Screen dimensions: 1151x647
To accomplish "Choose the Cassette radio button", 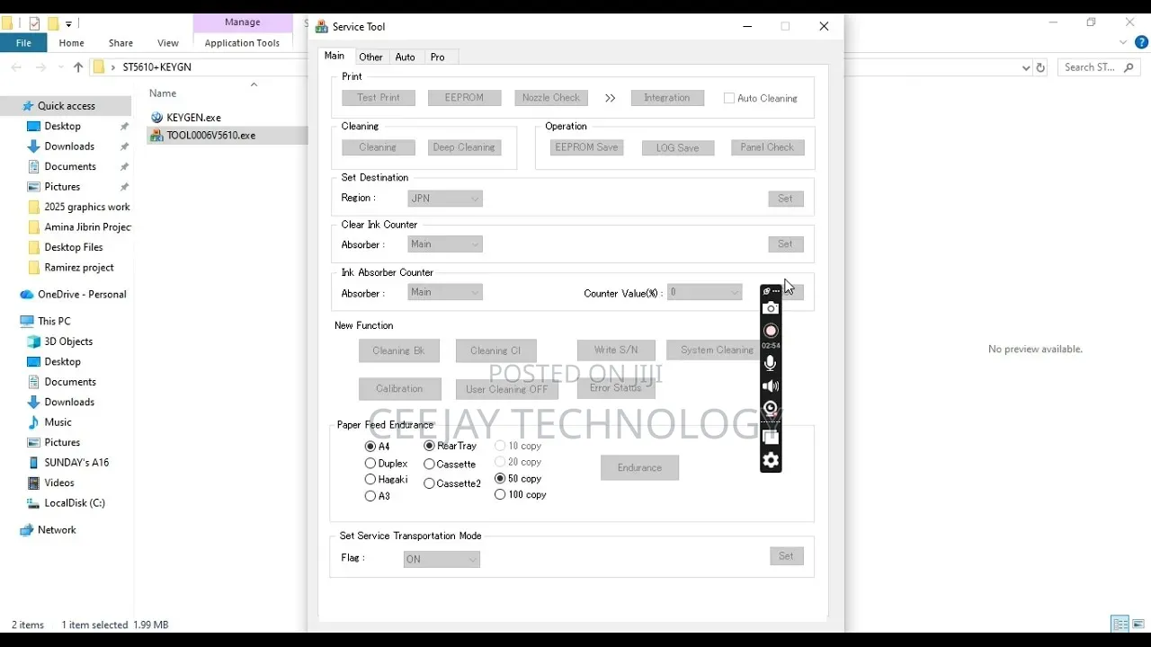I will [x=430, y=465].
